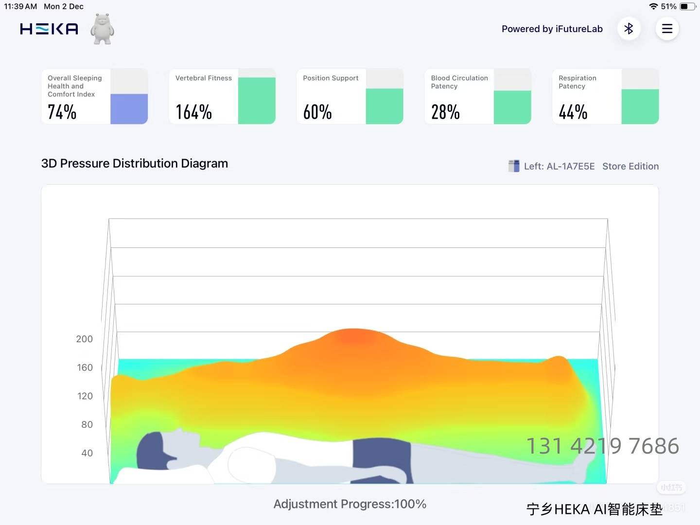Open the Respiration Patency card
700x525 pixels.
pos(587,96)
